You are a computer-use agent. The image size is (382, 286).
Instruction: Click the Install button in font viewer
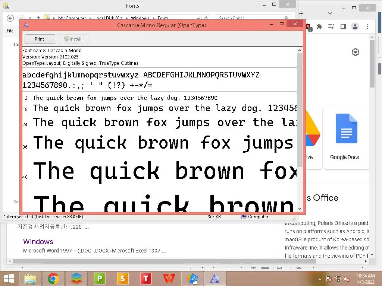click(73, 39)
